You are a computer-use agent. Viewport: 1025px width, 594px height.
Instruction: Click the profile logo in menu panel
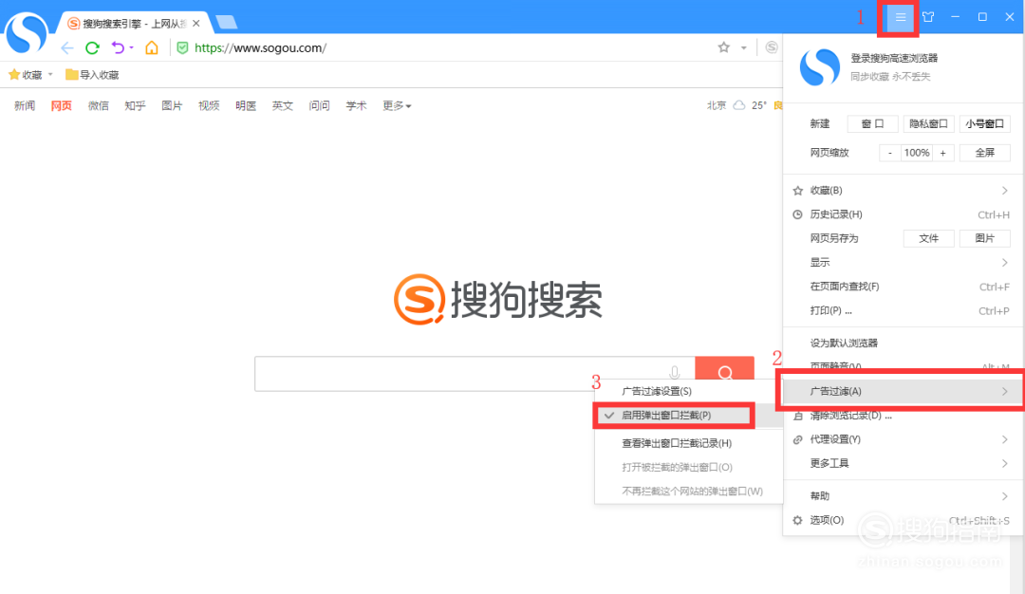click(819, 66)
